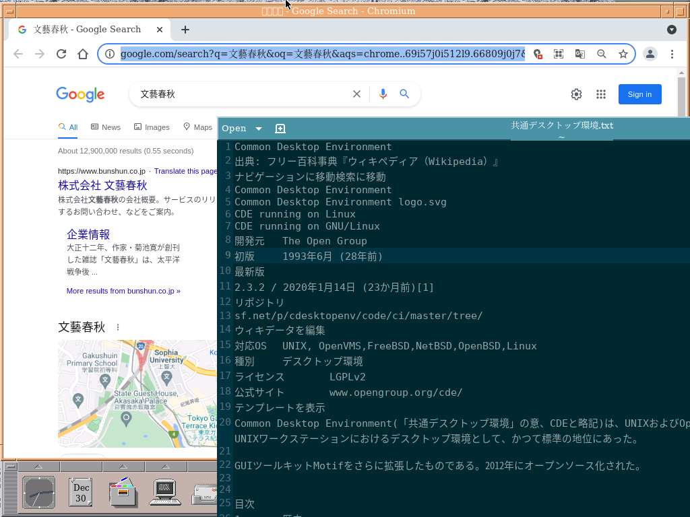Switch to the Maps tab

tap(197, 127)
